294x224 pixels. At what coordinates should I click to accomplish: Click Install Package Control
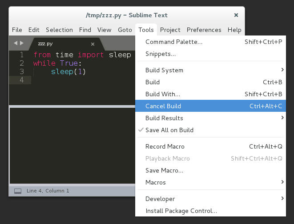[x=181, y=211]
